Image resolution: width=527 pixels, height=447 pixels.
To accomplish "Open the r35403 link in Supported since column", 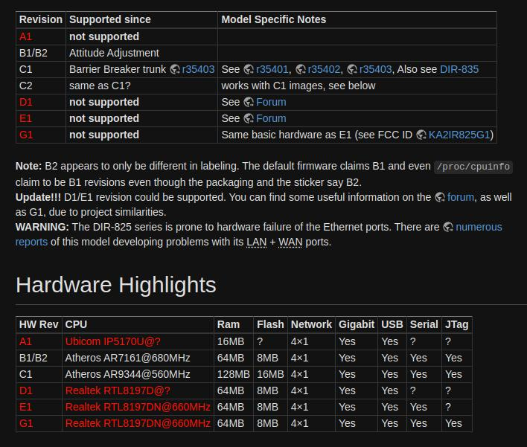I will (198, 69).
